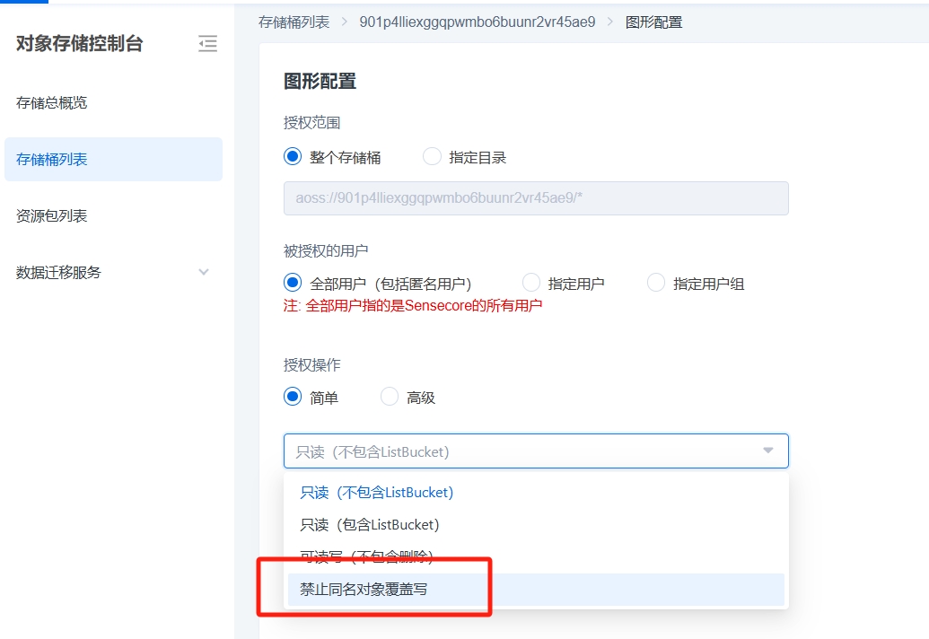Select the 指定用户 radio button
This screenshot has height=639, width=929.
(x=531, y=283)
